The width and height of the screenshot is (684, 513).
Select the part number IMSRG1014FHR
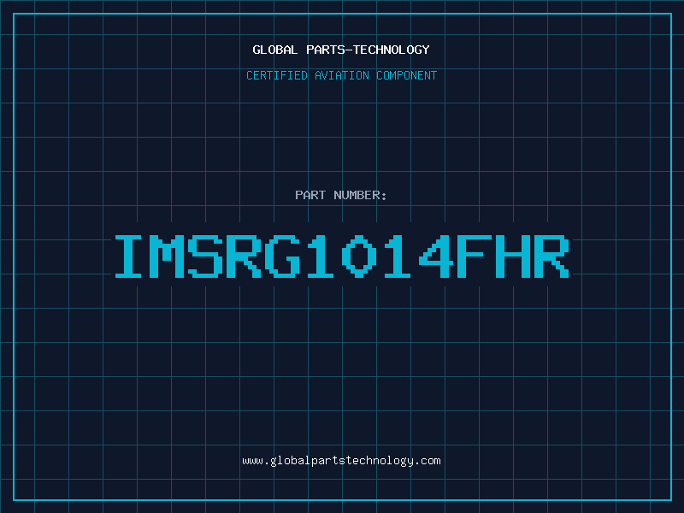click(342, 256)
